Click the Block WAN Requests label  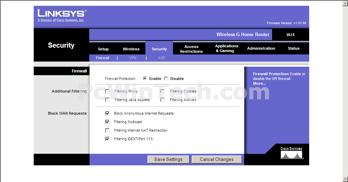click(67, 113)
